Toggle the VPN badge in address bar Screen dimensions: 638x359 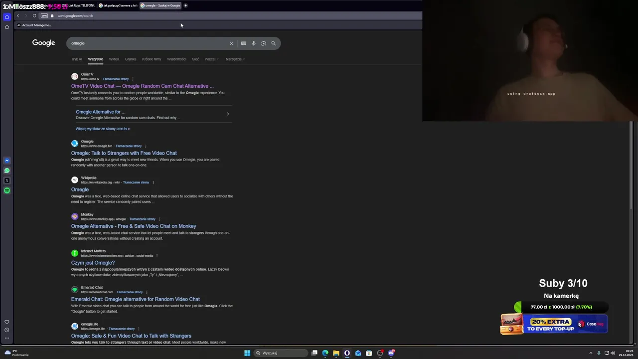click(x=44, y=16)
